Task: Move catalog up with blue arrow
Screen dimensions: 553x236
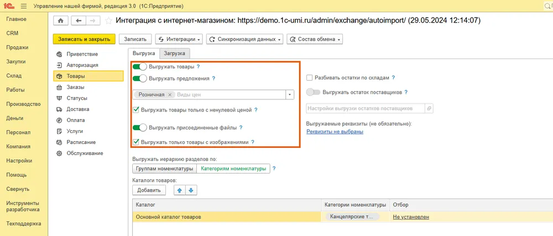Action: 179,190
